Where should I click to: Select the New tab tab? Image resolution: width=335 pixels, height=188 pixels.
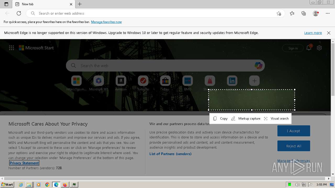pos(44,4)
